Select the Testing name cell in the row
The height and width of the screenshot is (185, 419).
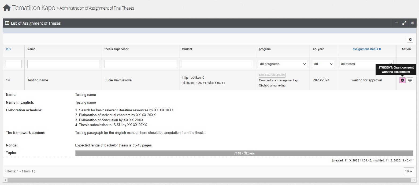pos(38,80)
